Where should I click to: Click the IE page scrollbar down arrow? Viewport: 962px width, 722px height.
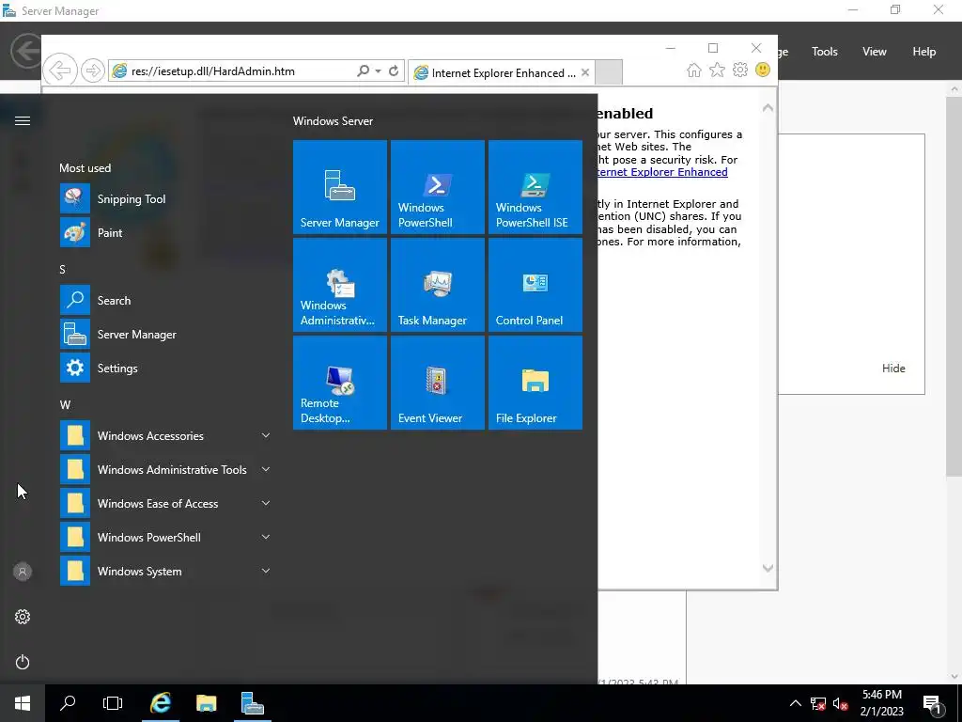(x=768, y=568)
